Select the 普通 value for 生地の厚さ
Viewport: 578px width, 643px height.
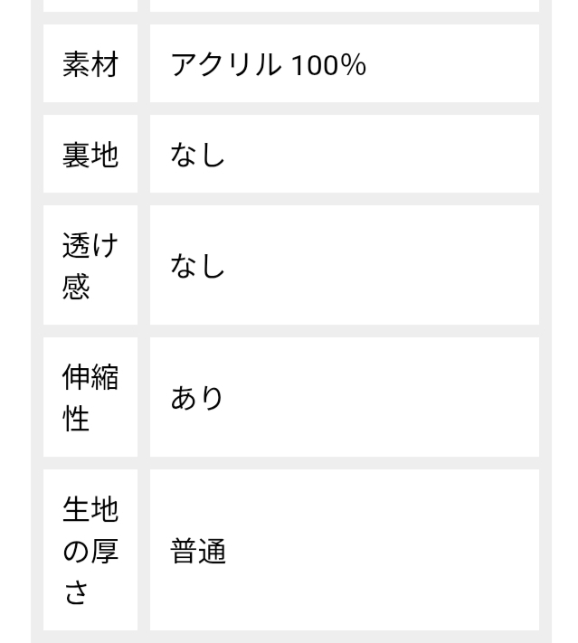pos(344,550)
